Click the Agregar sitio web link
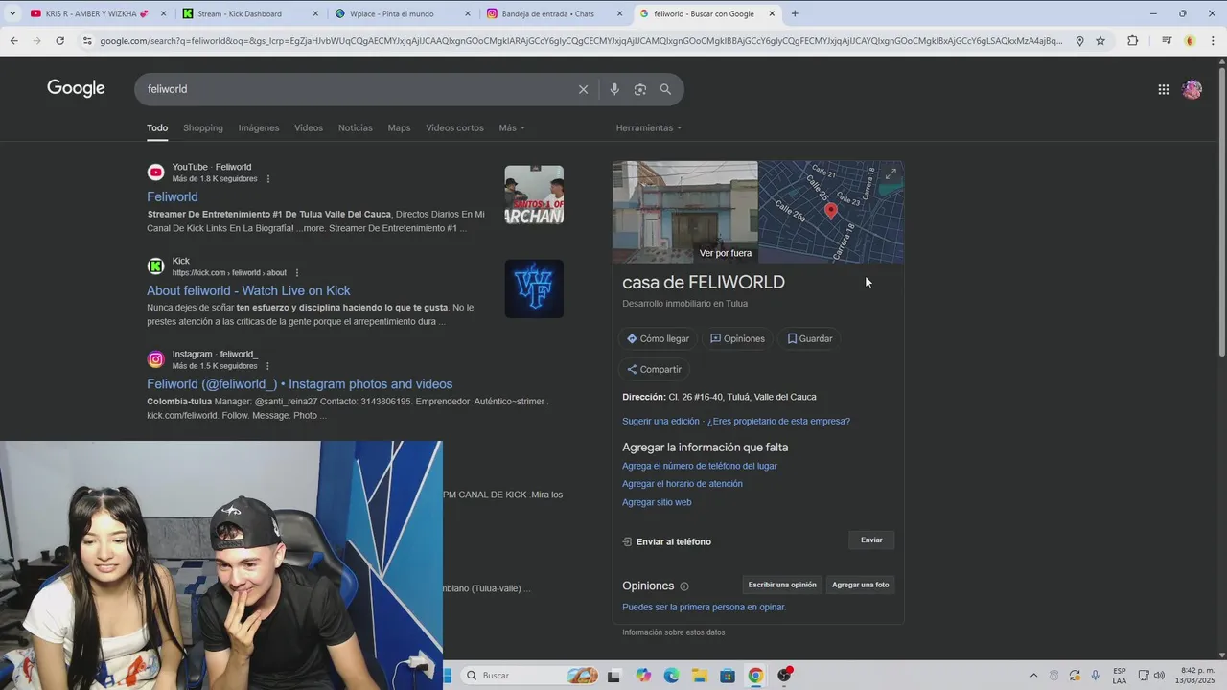The width and height of the screenshot is (1227, 690). pos(657,502)
